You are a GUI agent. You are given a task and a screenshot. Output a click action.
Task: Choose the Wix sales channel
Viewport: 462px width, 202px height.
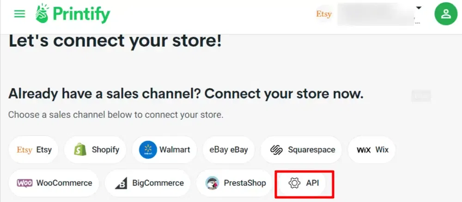click(372, 150)
